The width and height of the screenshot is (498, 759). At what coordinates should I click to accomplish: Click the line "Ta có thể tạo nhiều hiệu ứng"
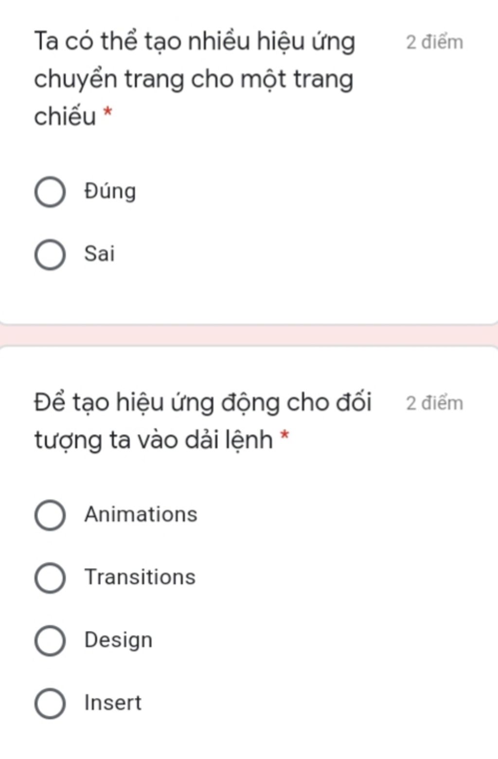tap(195, 42)
